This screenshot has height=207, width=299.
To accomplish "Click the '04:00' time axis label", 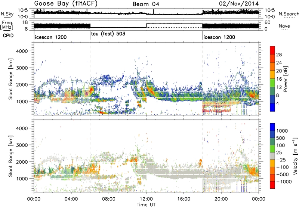I will [x=71, y=199].
